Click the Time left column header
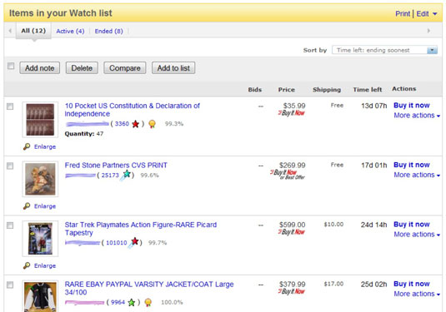This screenshot has width=446, height=312. coord(367,90)
